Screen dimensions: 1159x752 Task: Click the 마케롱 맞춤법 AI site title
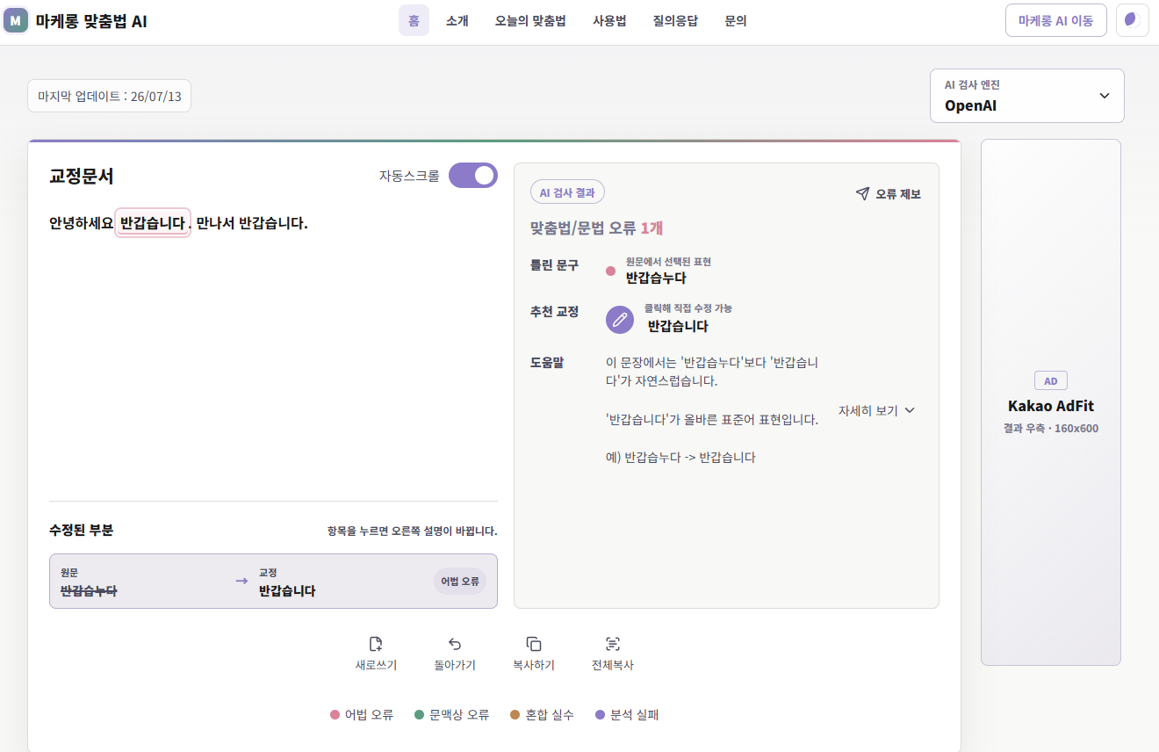pyautogui.click(x=91, y=21)
